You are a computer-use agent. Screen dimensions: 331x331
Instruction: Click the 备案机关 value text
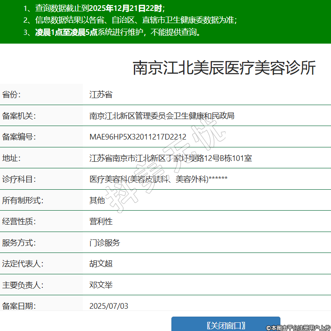[x=162, y=116]
